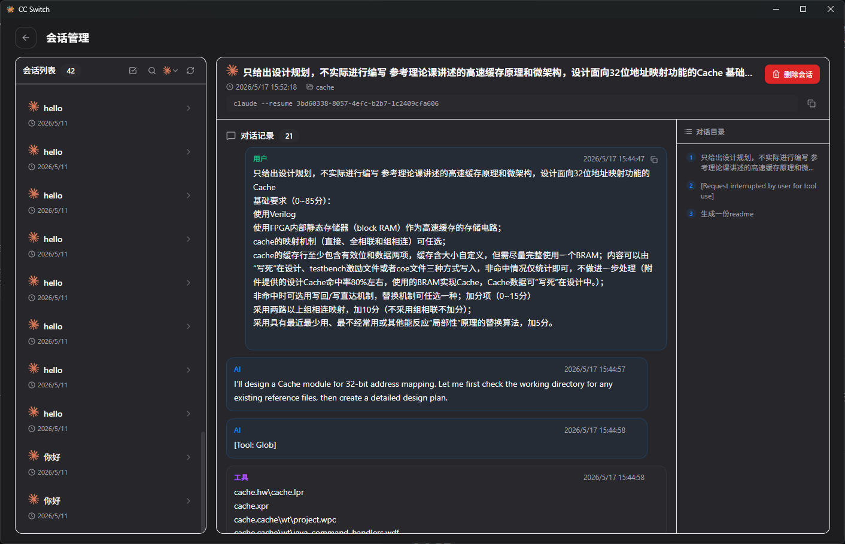Click the session count badge 42
Viewport: 845px width, 544px height.
[x=71, y=71]
